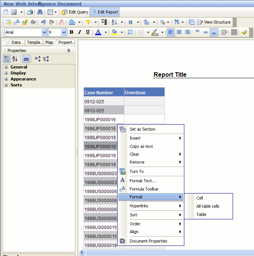
Task: Choose Document Properties menu item
Action: click(151, 241)
